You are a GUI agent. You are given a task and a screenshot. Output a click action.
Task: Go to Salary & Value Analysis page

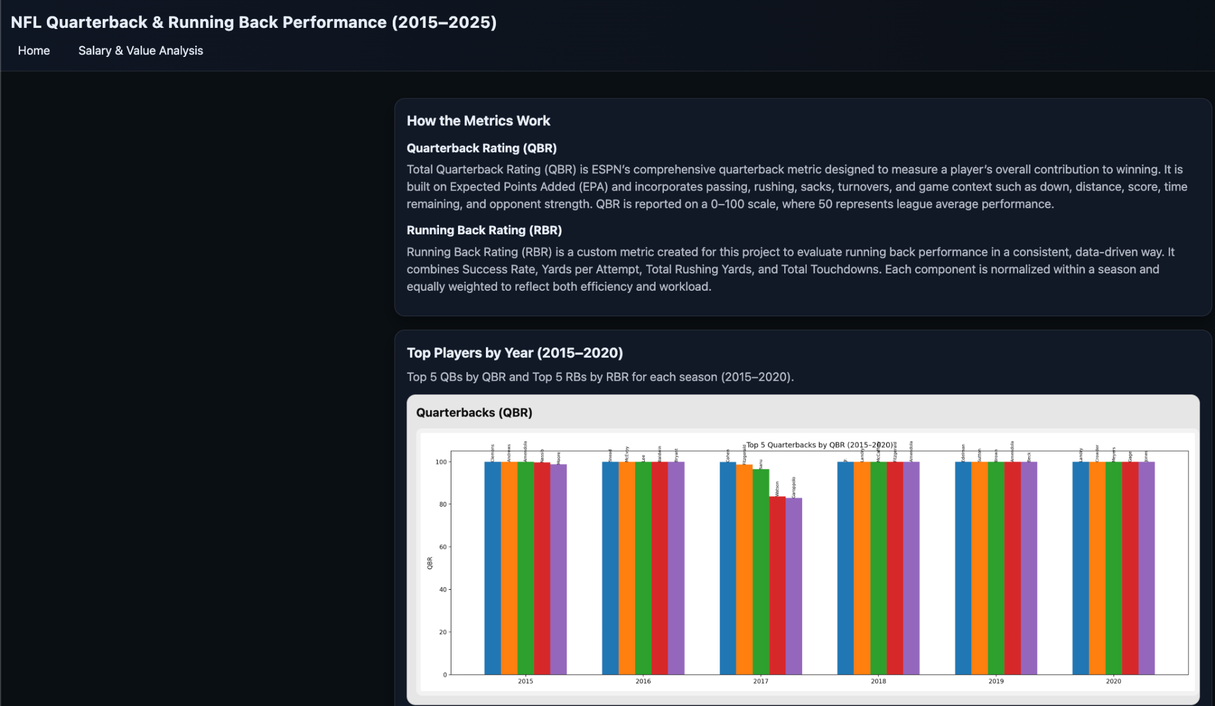tap(141, 51)
